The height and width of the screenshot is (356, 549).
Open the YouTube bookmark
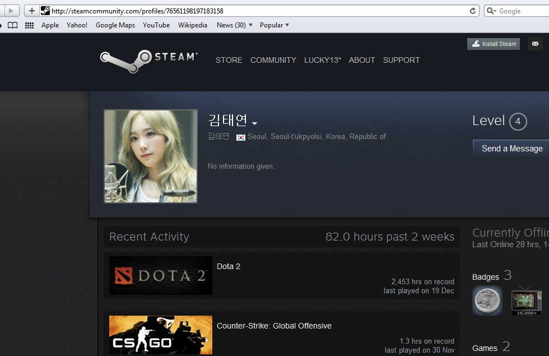click(x=156, y=25)
